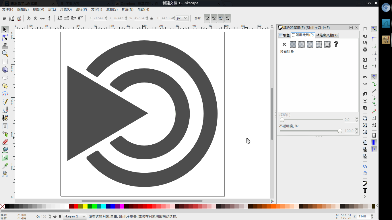The width and height of the screenshot is (392, 220).
Task: Click the Cut scissors icon
Action: pos(365,101)
